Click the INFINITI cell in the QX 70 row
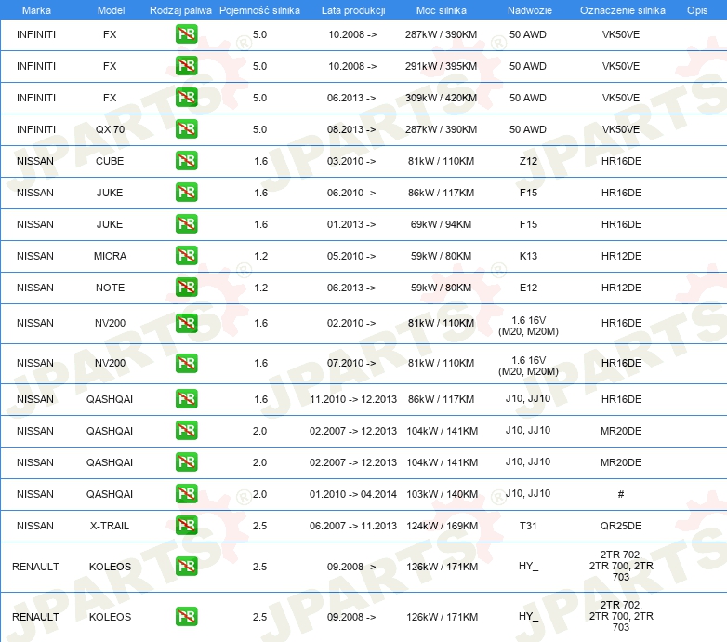The width and height of the screenshot is (727, 642). coord(35,129)
